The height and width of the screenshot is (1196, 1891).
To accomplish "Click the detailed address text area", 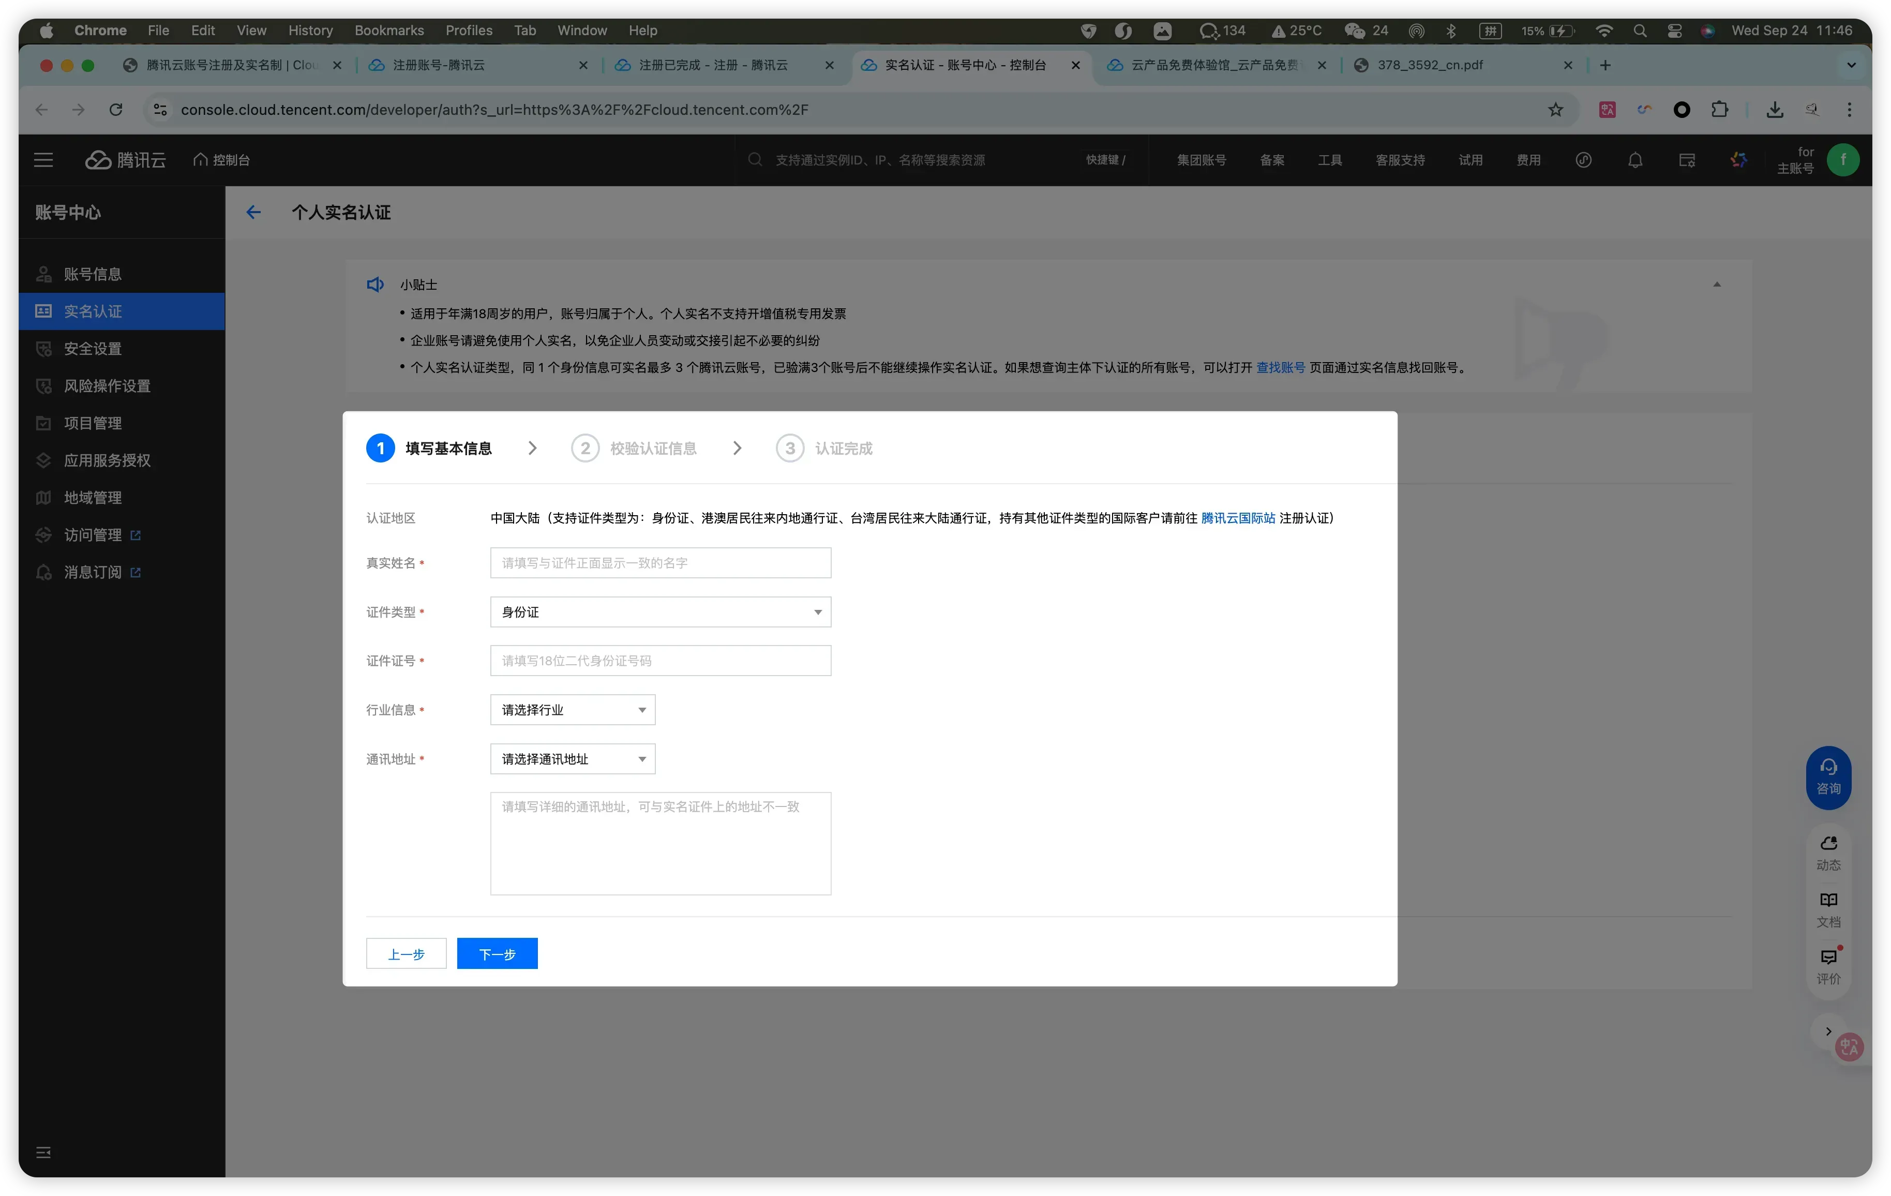I will (x=659, y=843).
